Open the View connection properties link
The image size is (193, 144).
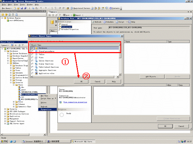[x=75, y=102]
